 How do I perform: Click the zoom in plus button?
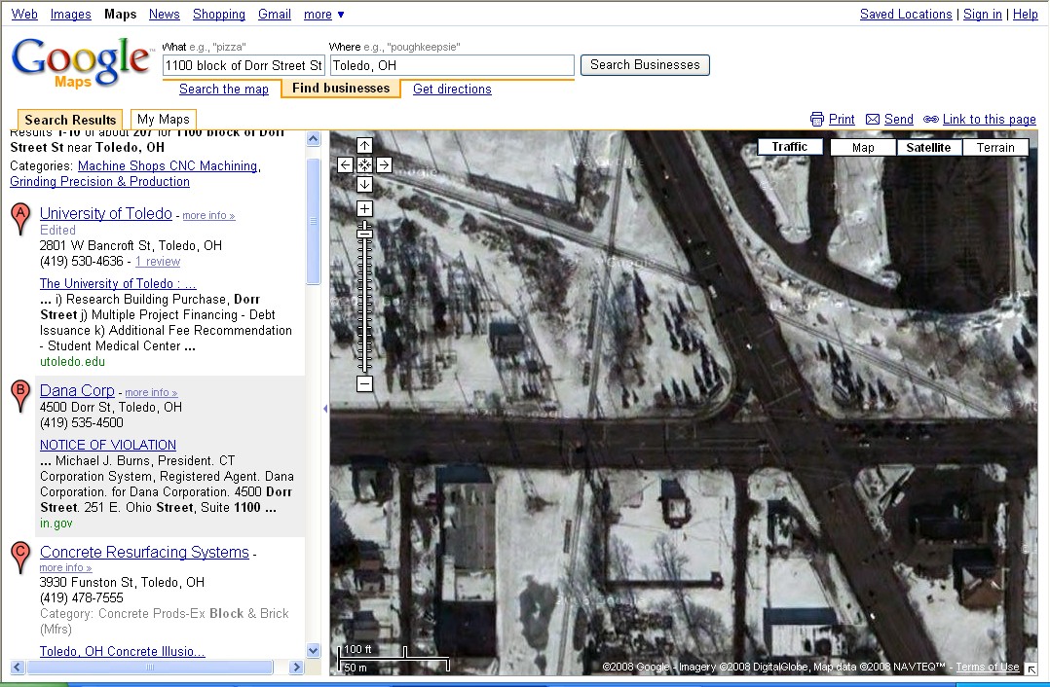pos(364,209)
